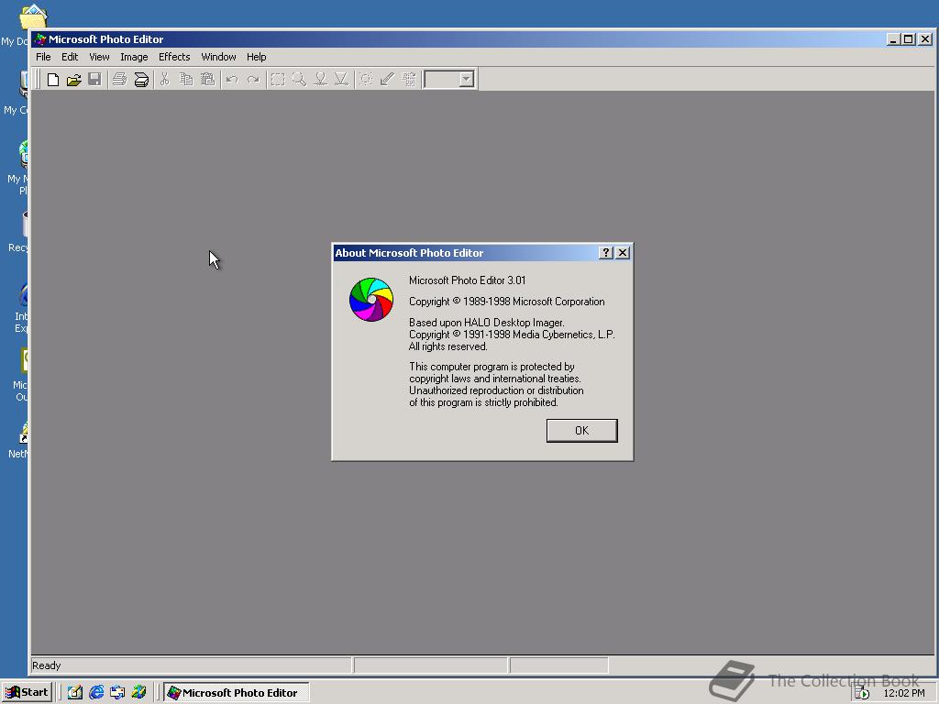This screenshot has width=939, height=704.
Task: Click OK in the About dialog
Action: (582, 431)
